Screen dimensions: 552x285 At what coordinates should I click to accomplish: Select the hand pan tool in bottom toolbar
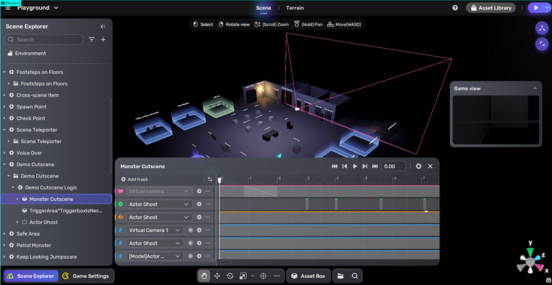tap(204, 276)
